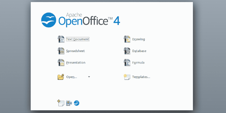This screenshot has width=226, height=113.
Task: Click the Templates icon with the star
Action: tap(127, 77)
